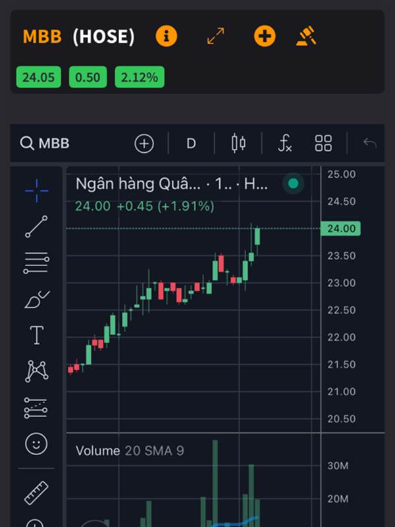
Task: Open the emoji icons tool
Action: [36, 443]
